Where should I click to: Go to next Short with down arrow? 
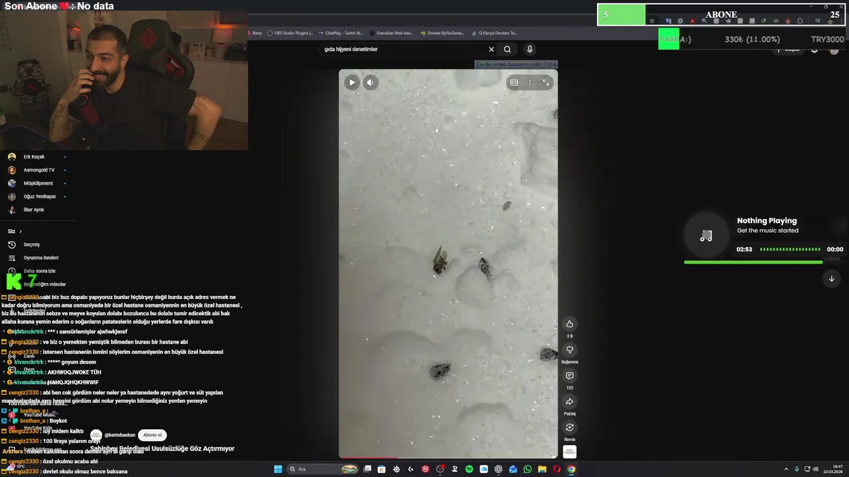point(831,278)
